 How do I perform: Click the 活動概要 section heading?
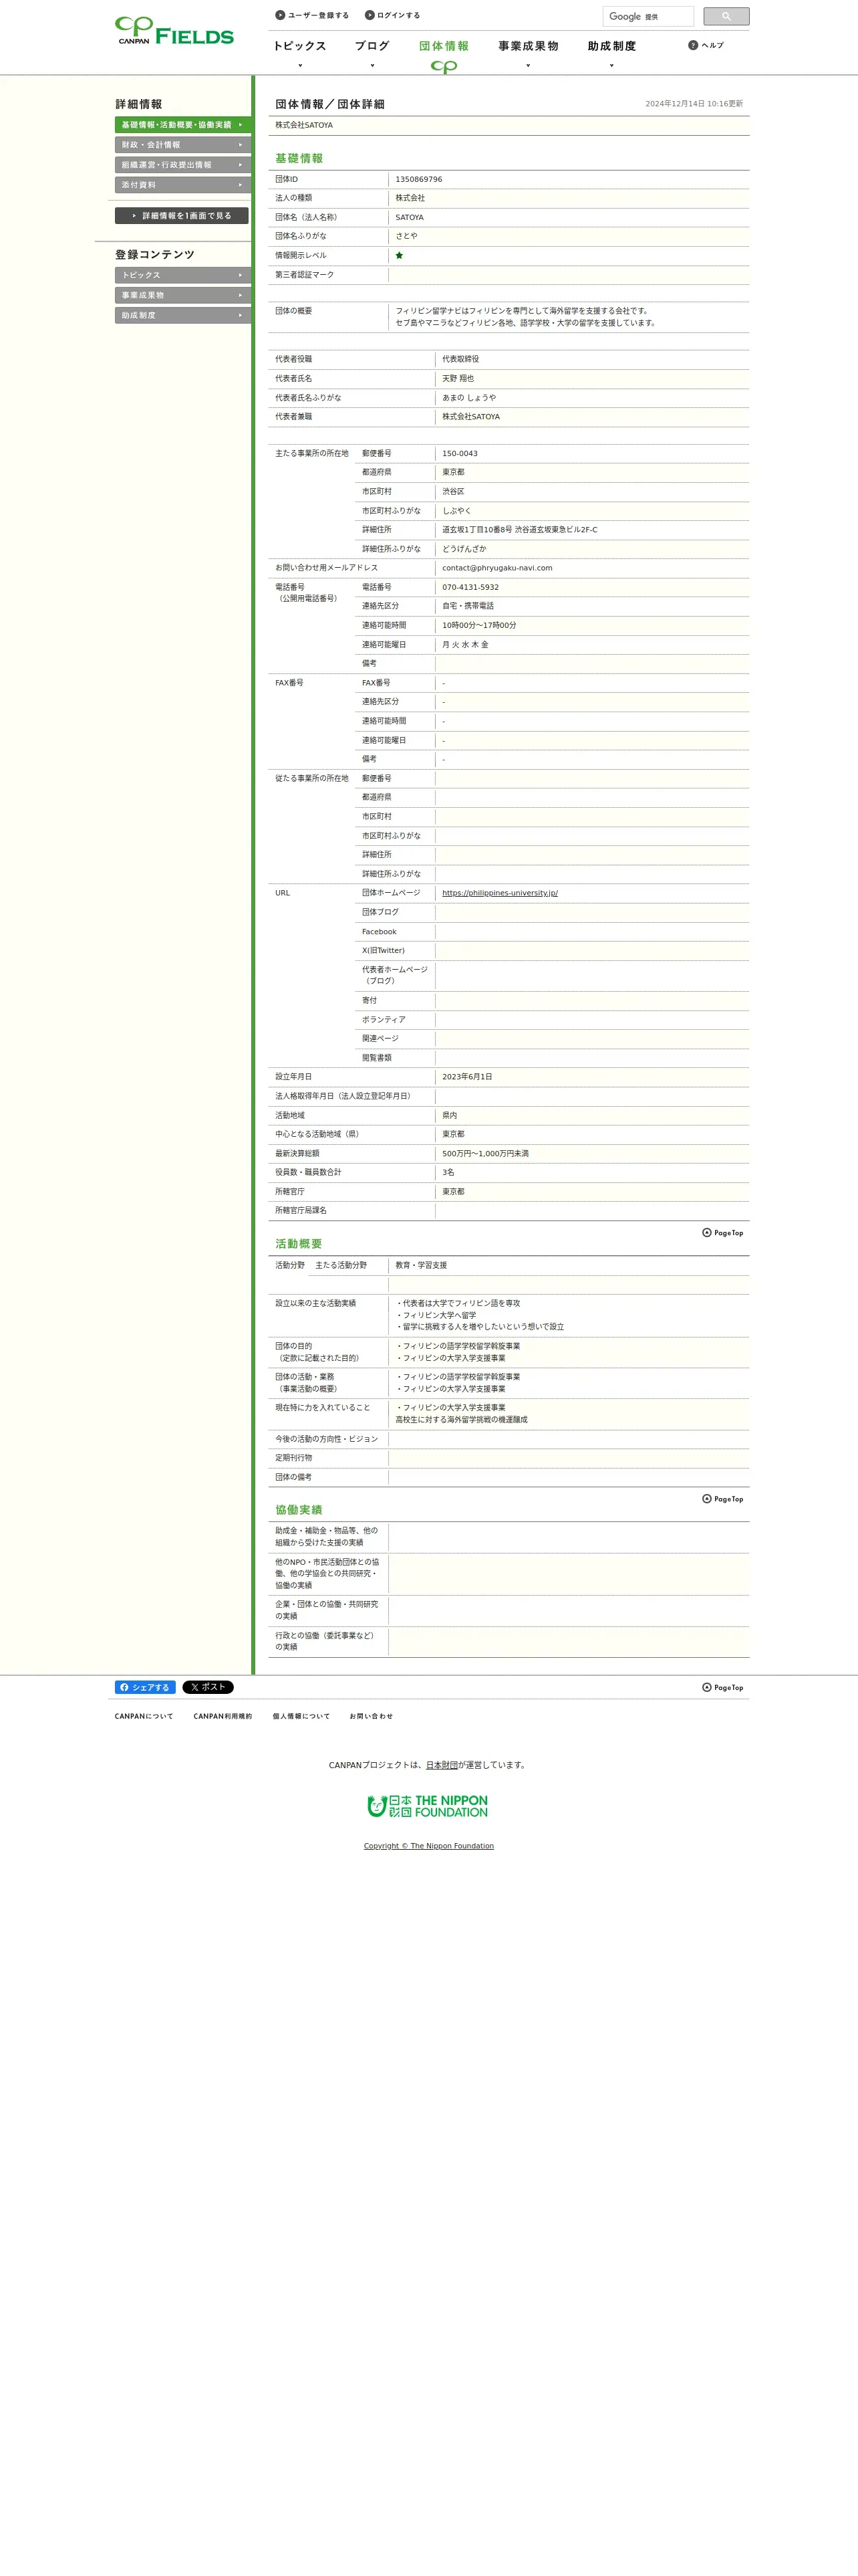299,1244
